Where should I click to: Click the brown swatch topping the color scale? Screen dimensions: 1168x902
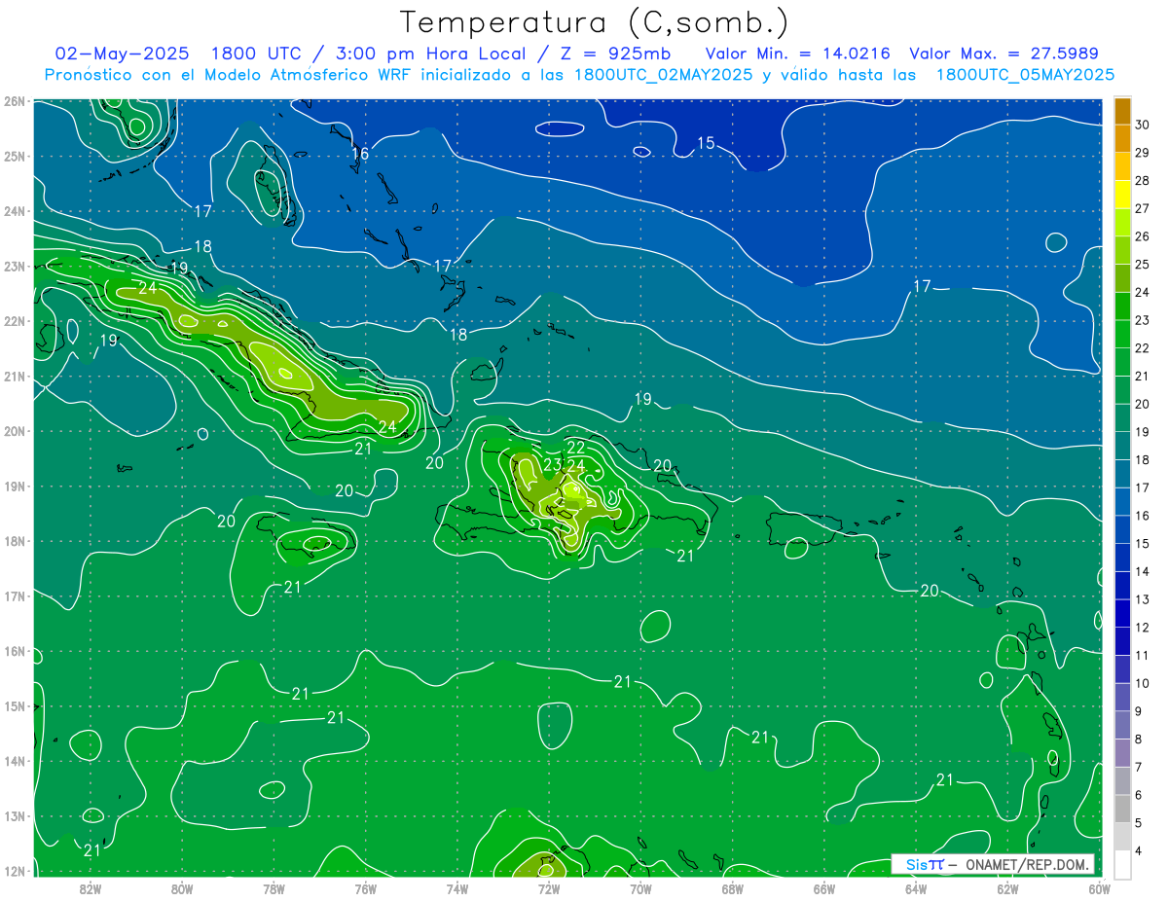(x=1123, y=111)
